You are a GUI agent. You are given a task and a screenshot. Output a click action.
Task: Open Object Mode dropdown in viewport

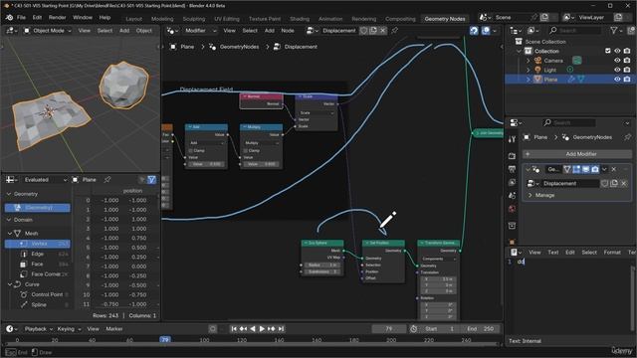coord(47,31)
